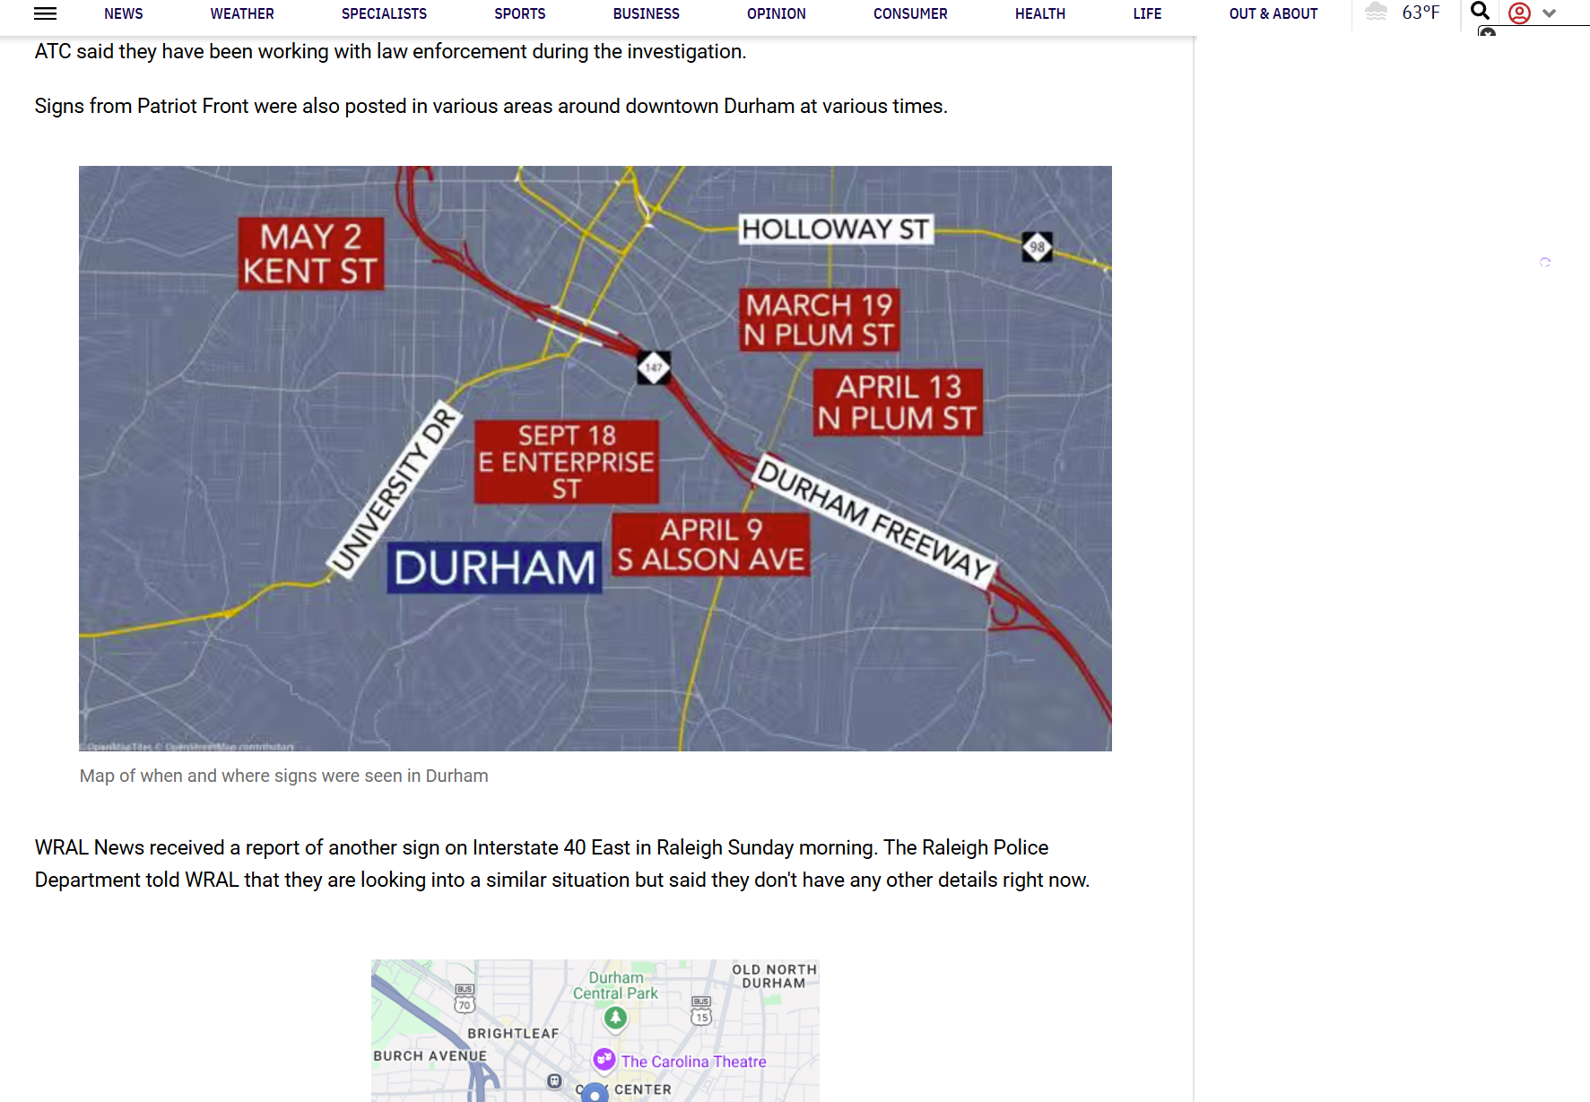Click the BUS 15 route shield
The width and height of the screenshot is (1590, 1102).
coord(701,1011)
